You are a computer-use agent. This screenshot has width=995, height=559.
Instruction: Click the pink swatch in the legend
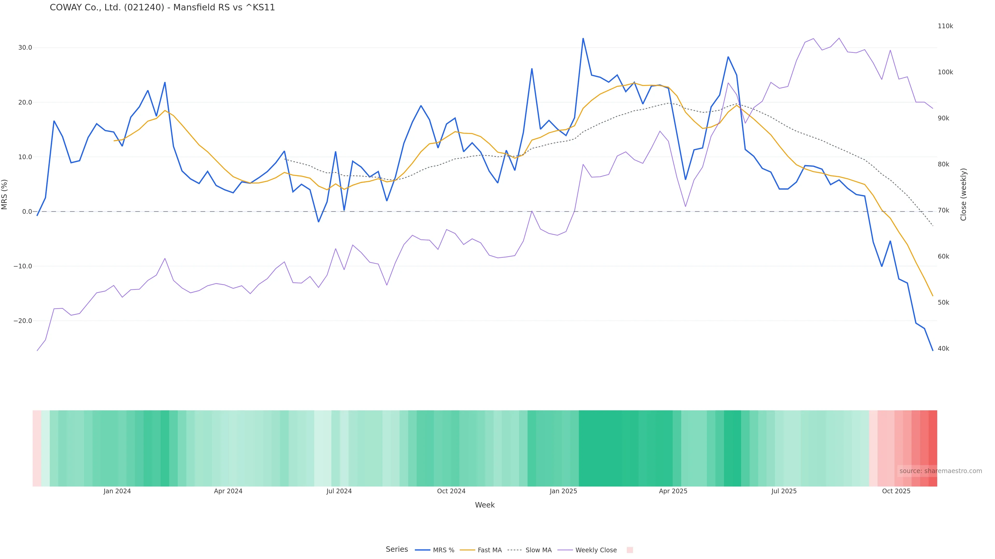pos(630,550)
